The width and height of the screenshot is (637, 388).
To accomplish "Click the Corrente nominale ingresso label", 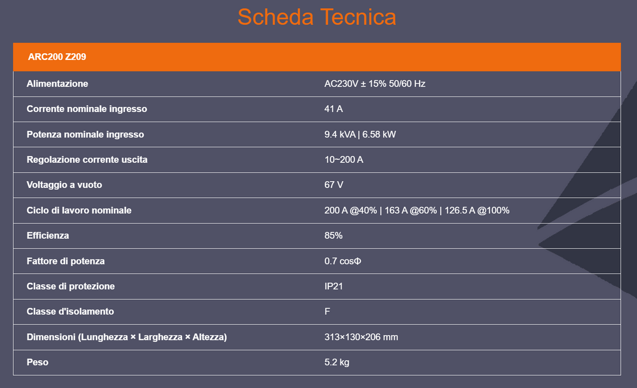I will (87, 109).
